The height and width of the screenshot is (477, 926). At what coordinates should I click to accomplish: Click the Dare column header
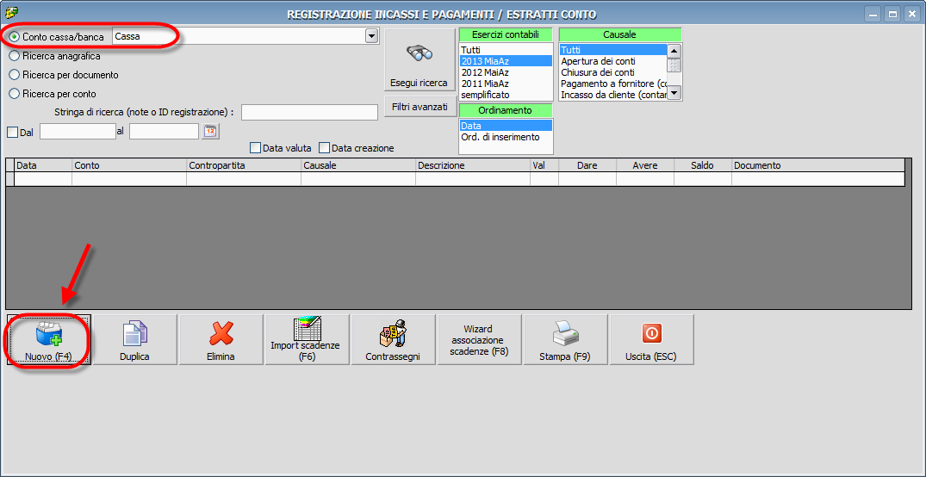pos(587,165)
